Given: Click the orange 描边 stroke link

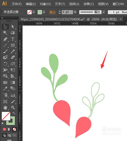Looking at the screenshot, I should (53, 12).
